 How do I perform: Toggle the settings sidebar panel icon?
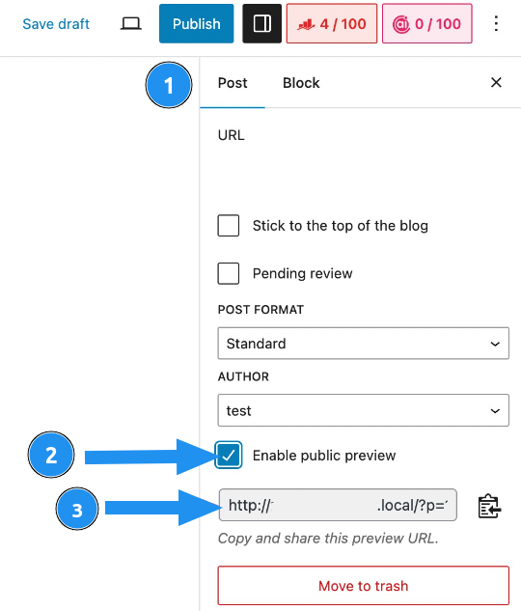tap(262, 24)
